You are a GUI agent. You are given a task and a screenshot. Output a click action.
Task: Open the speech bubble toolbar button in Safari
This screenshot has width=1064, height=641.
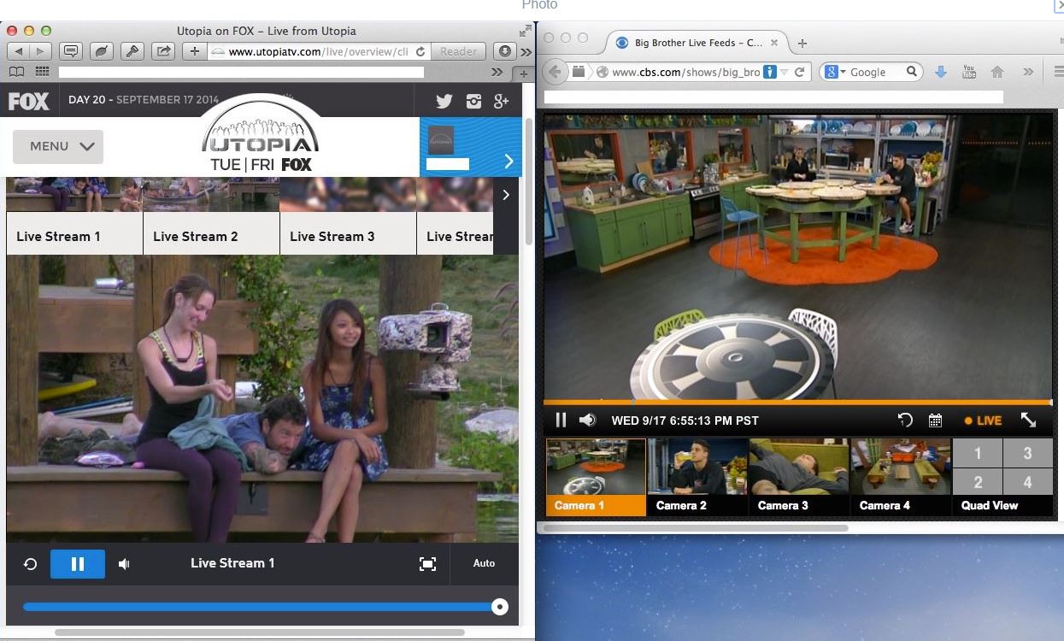click(71, 51)
